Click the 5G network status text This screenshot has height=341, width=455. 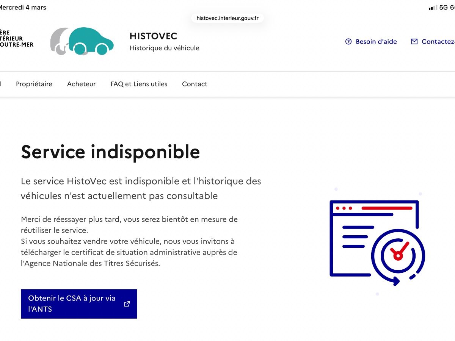[x=444, y=8]
